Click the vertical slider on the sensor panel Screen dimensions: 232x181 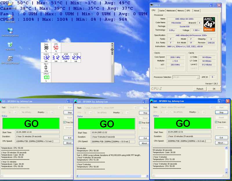point(112,60)
